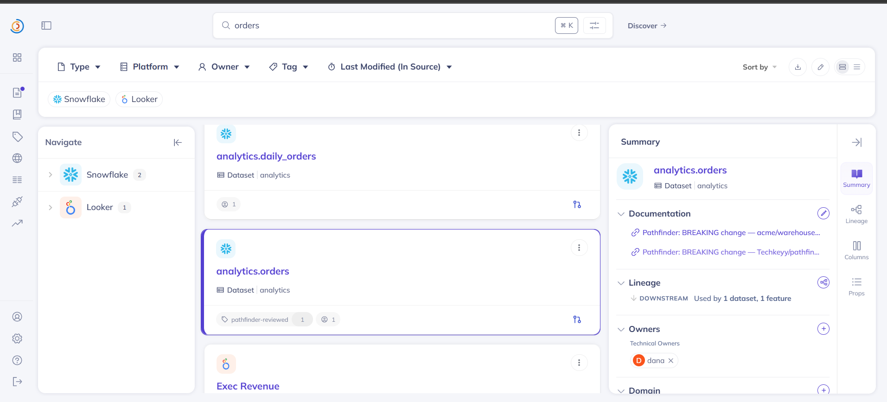Open the Tag filter dropdown
Screen dimensions: 887x402
click(x=288, y=67)
